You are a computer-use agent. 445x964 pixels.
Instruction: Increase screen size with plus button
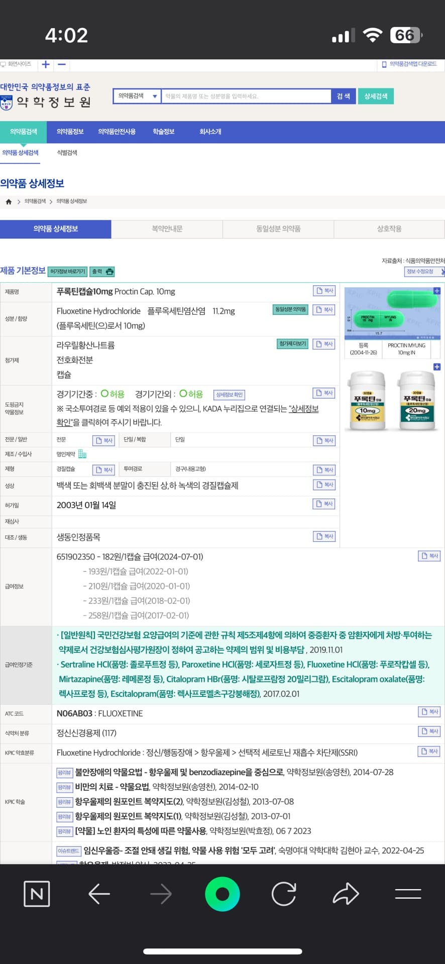click(46, 64)
